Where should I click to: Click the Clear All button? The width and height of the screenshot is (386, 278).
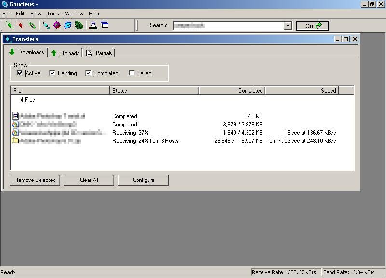pos(89,180)
